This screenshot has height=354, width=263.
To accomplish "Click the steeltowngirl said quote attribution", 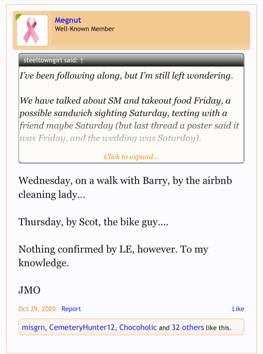I will pyautogui.click(x=51, y=60).
